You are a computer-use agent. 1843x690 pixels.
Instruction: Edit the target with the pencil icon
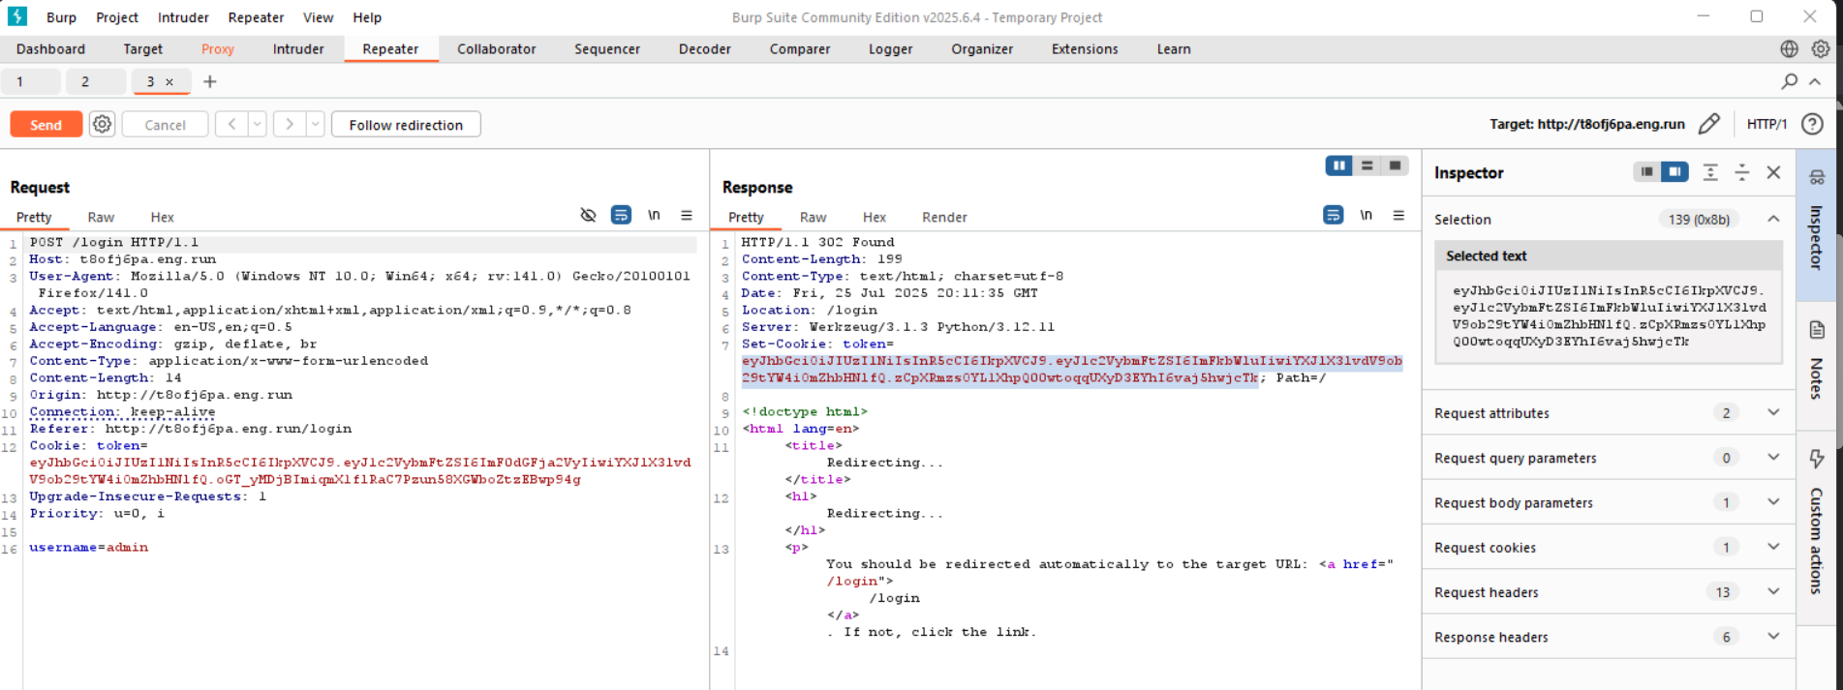pos(1709,124)
